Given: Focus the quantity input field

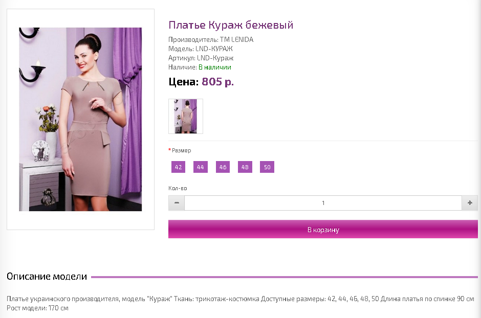Looking at the screenshot, I should [x=323, y=203].
